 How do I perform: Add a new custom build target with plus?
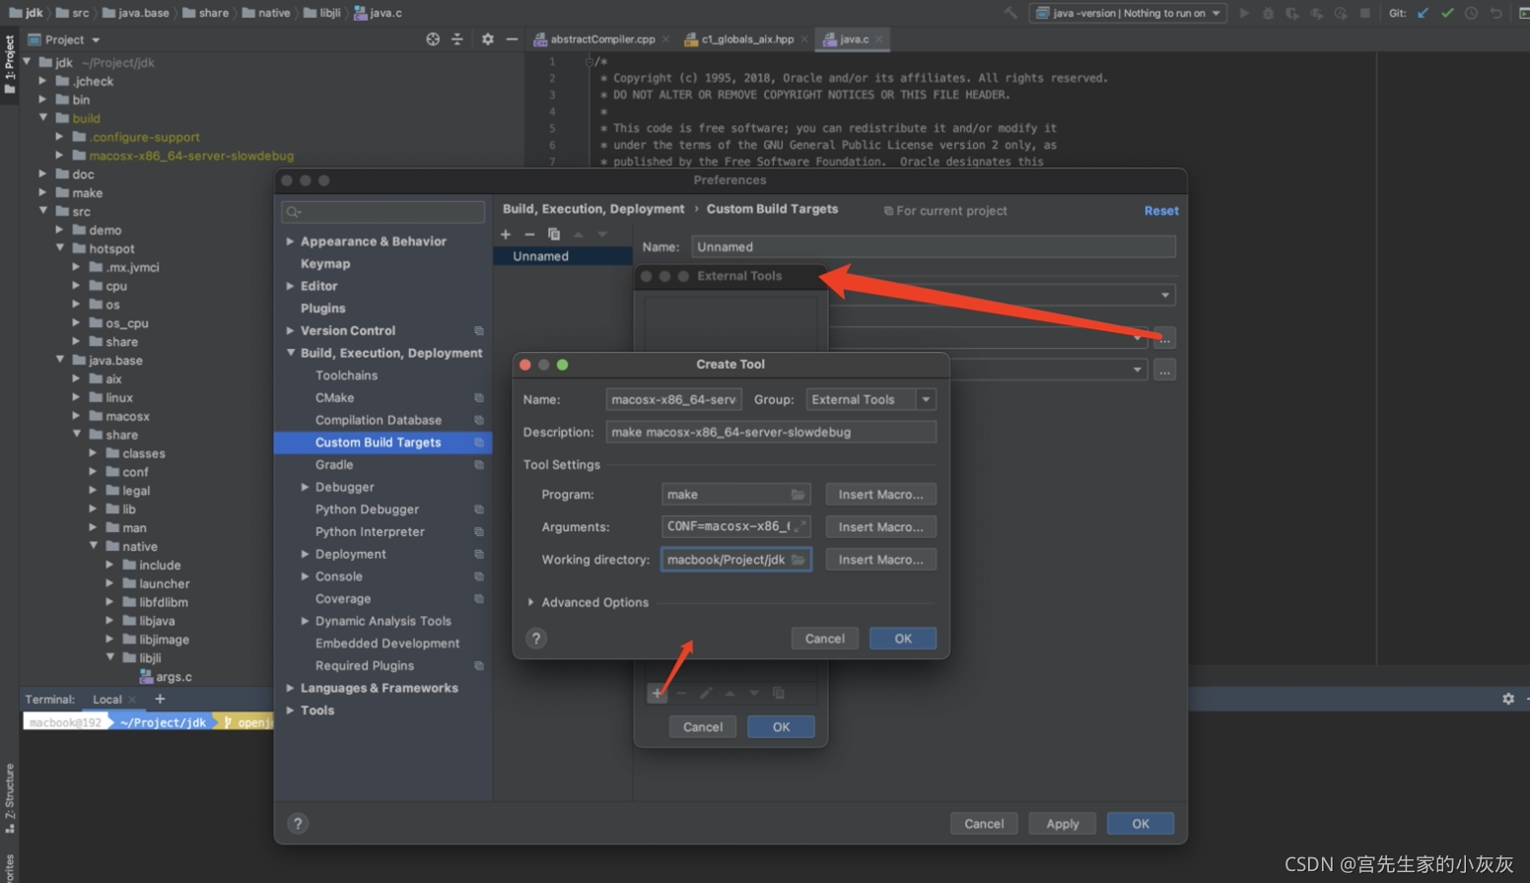[506, 235]
